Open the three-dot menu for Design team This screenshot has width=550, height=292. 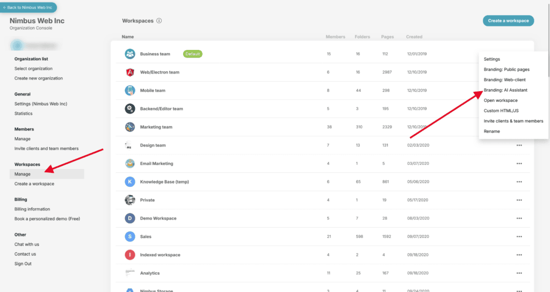pyautogui.click(x=519, y=145)
